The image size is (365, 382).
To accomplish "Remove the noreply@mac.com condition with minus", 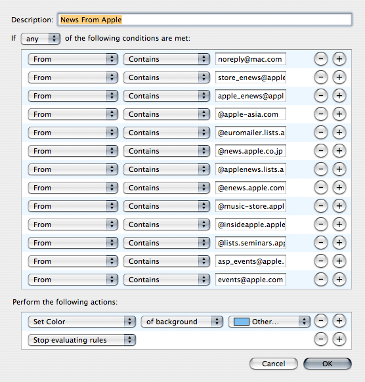I will tap(321, 59).
